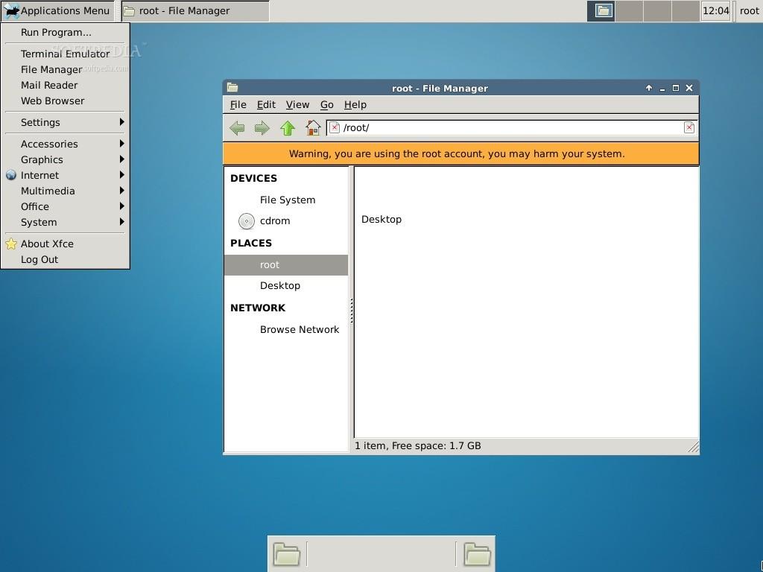Click the Internet globe icon in the menu
Viewport: 763px width, 572px height.
[x=10, y=175]
